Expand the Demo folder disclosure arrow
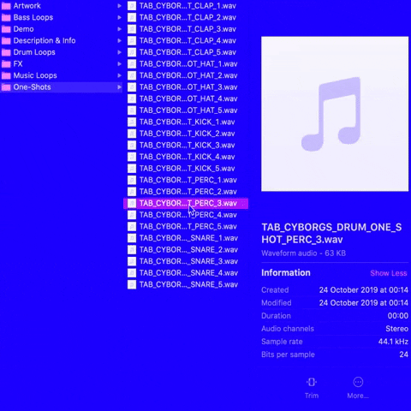 (119, 29)
